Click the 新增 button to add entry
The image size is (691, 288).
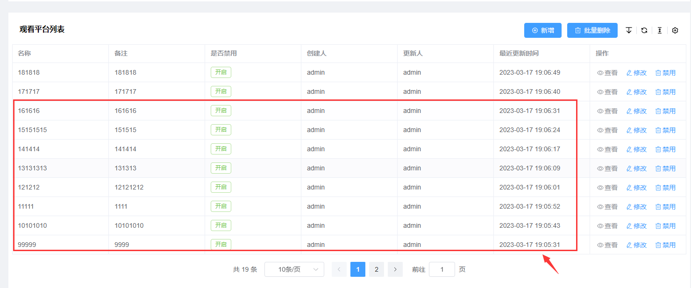pos(542,30)
